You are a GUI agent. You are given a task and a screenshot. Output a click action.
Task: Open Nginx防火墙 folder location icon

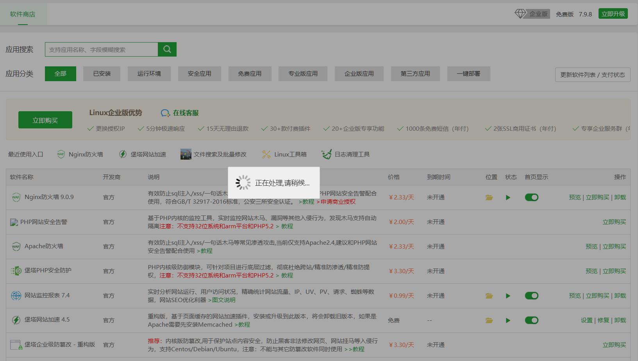click(489, 197)
